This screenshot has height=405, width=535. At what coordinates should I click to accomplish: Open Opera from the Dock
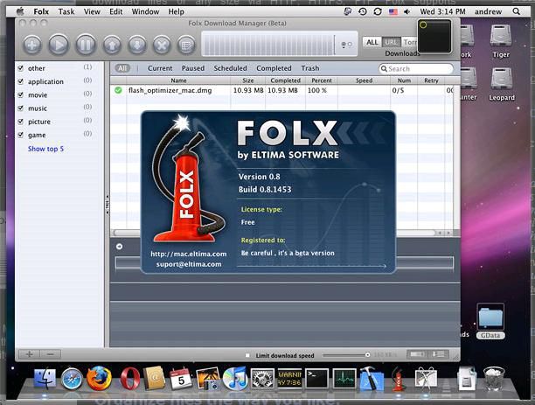(x=129, y=379)
